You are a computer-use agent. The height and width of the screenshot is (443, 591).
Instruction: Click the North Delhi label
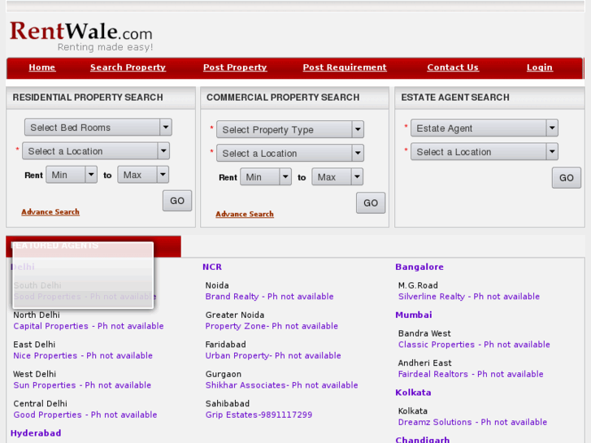(x=37, y=315)
